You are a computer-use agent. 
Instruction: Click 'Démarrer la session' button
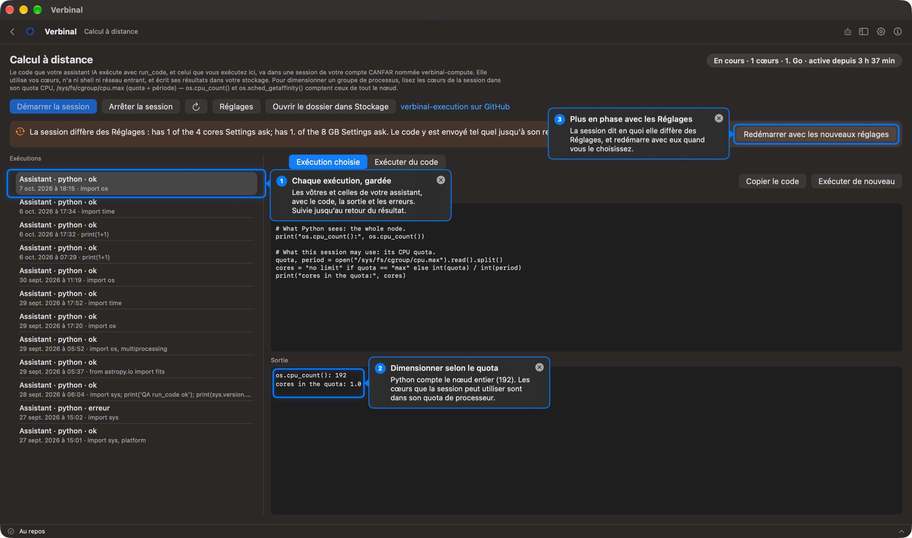[53, 107]
